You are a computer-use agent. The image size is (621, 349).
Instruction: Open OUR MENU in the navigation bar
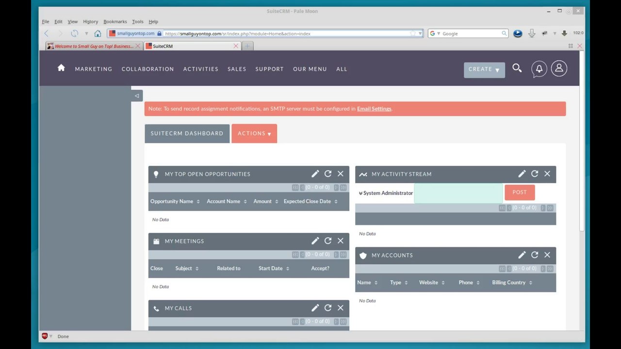[310, 69]
